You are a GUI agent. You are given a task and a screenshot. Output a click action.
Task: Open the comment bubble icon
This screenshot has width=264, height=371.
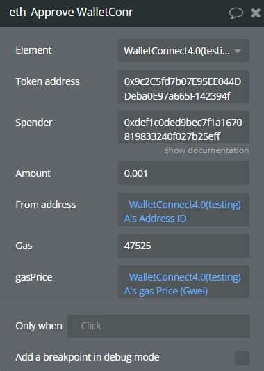[x=236, y=13]
